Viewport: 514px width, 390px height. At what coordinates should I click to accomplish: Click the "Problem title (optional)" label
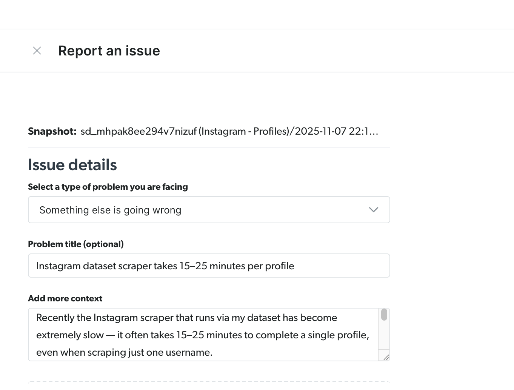76,244
